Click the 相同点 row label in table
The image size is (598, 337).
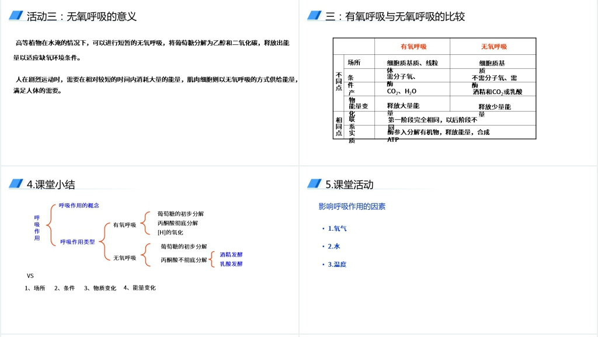339,126
